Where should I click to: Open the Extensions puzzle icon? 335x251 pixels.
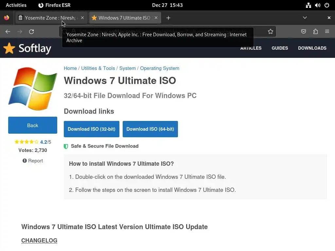(315, 32)
